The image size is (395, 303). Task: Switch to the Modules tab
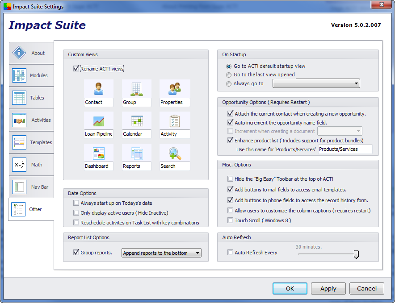click(31, 75)
